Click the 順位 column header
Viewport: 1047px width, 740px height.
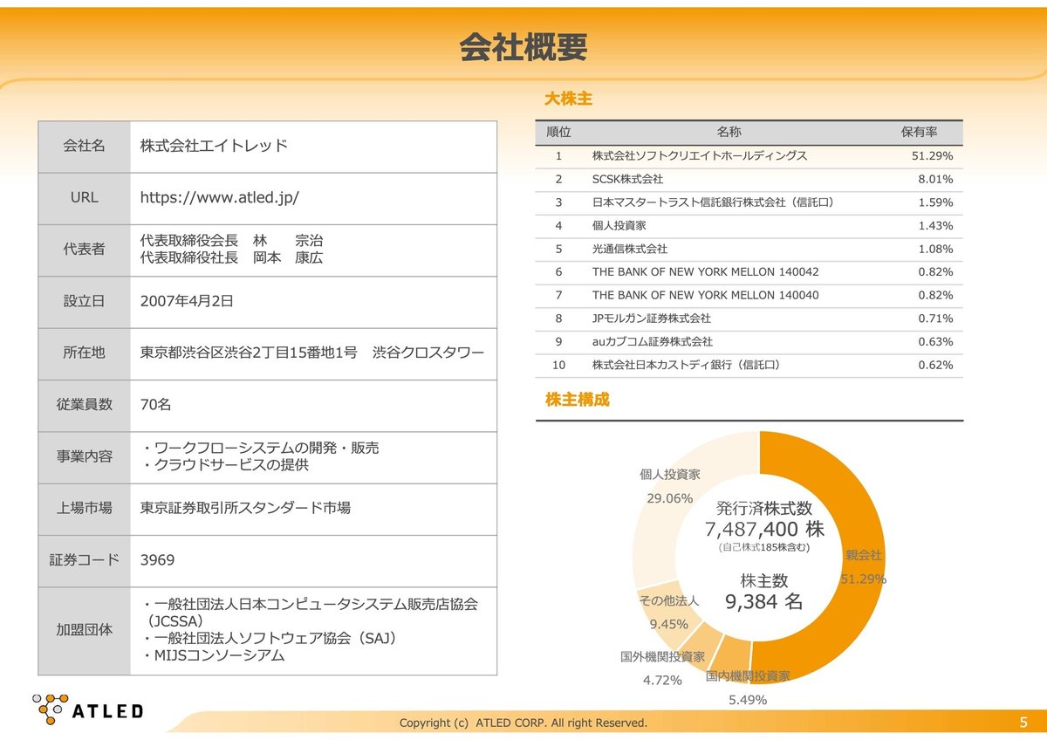[x=558, y=133]
